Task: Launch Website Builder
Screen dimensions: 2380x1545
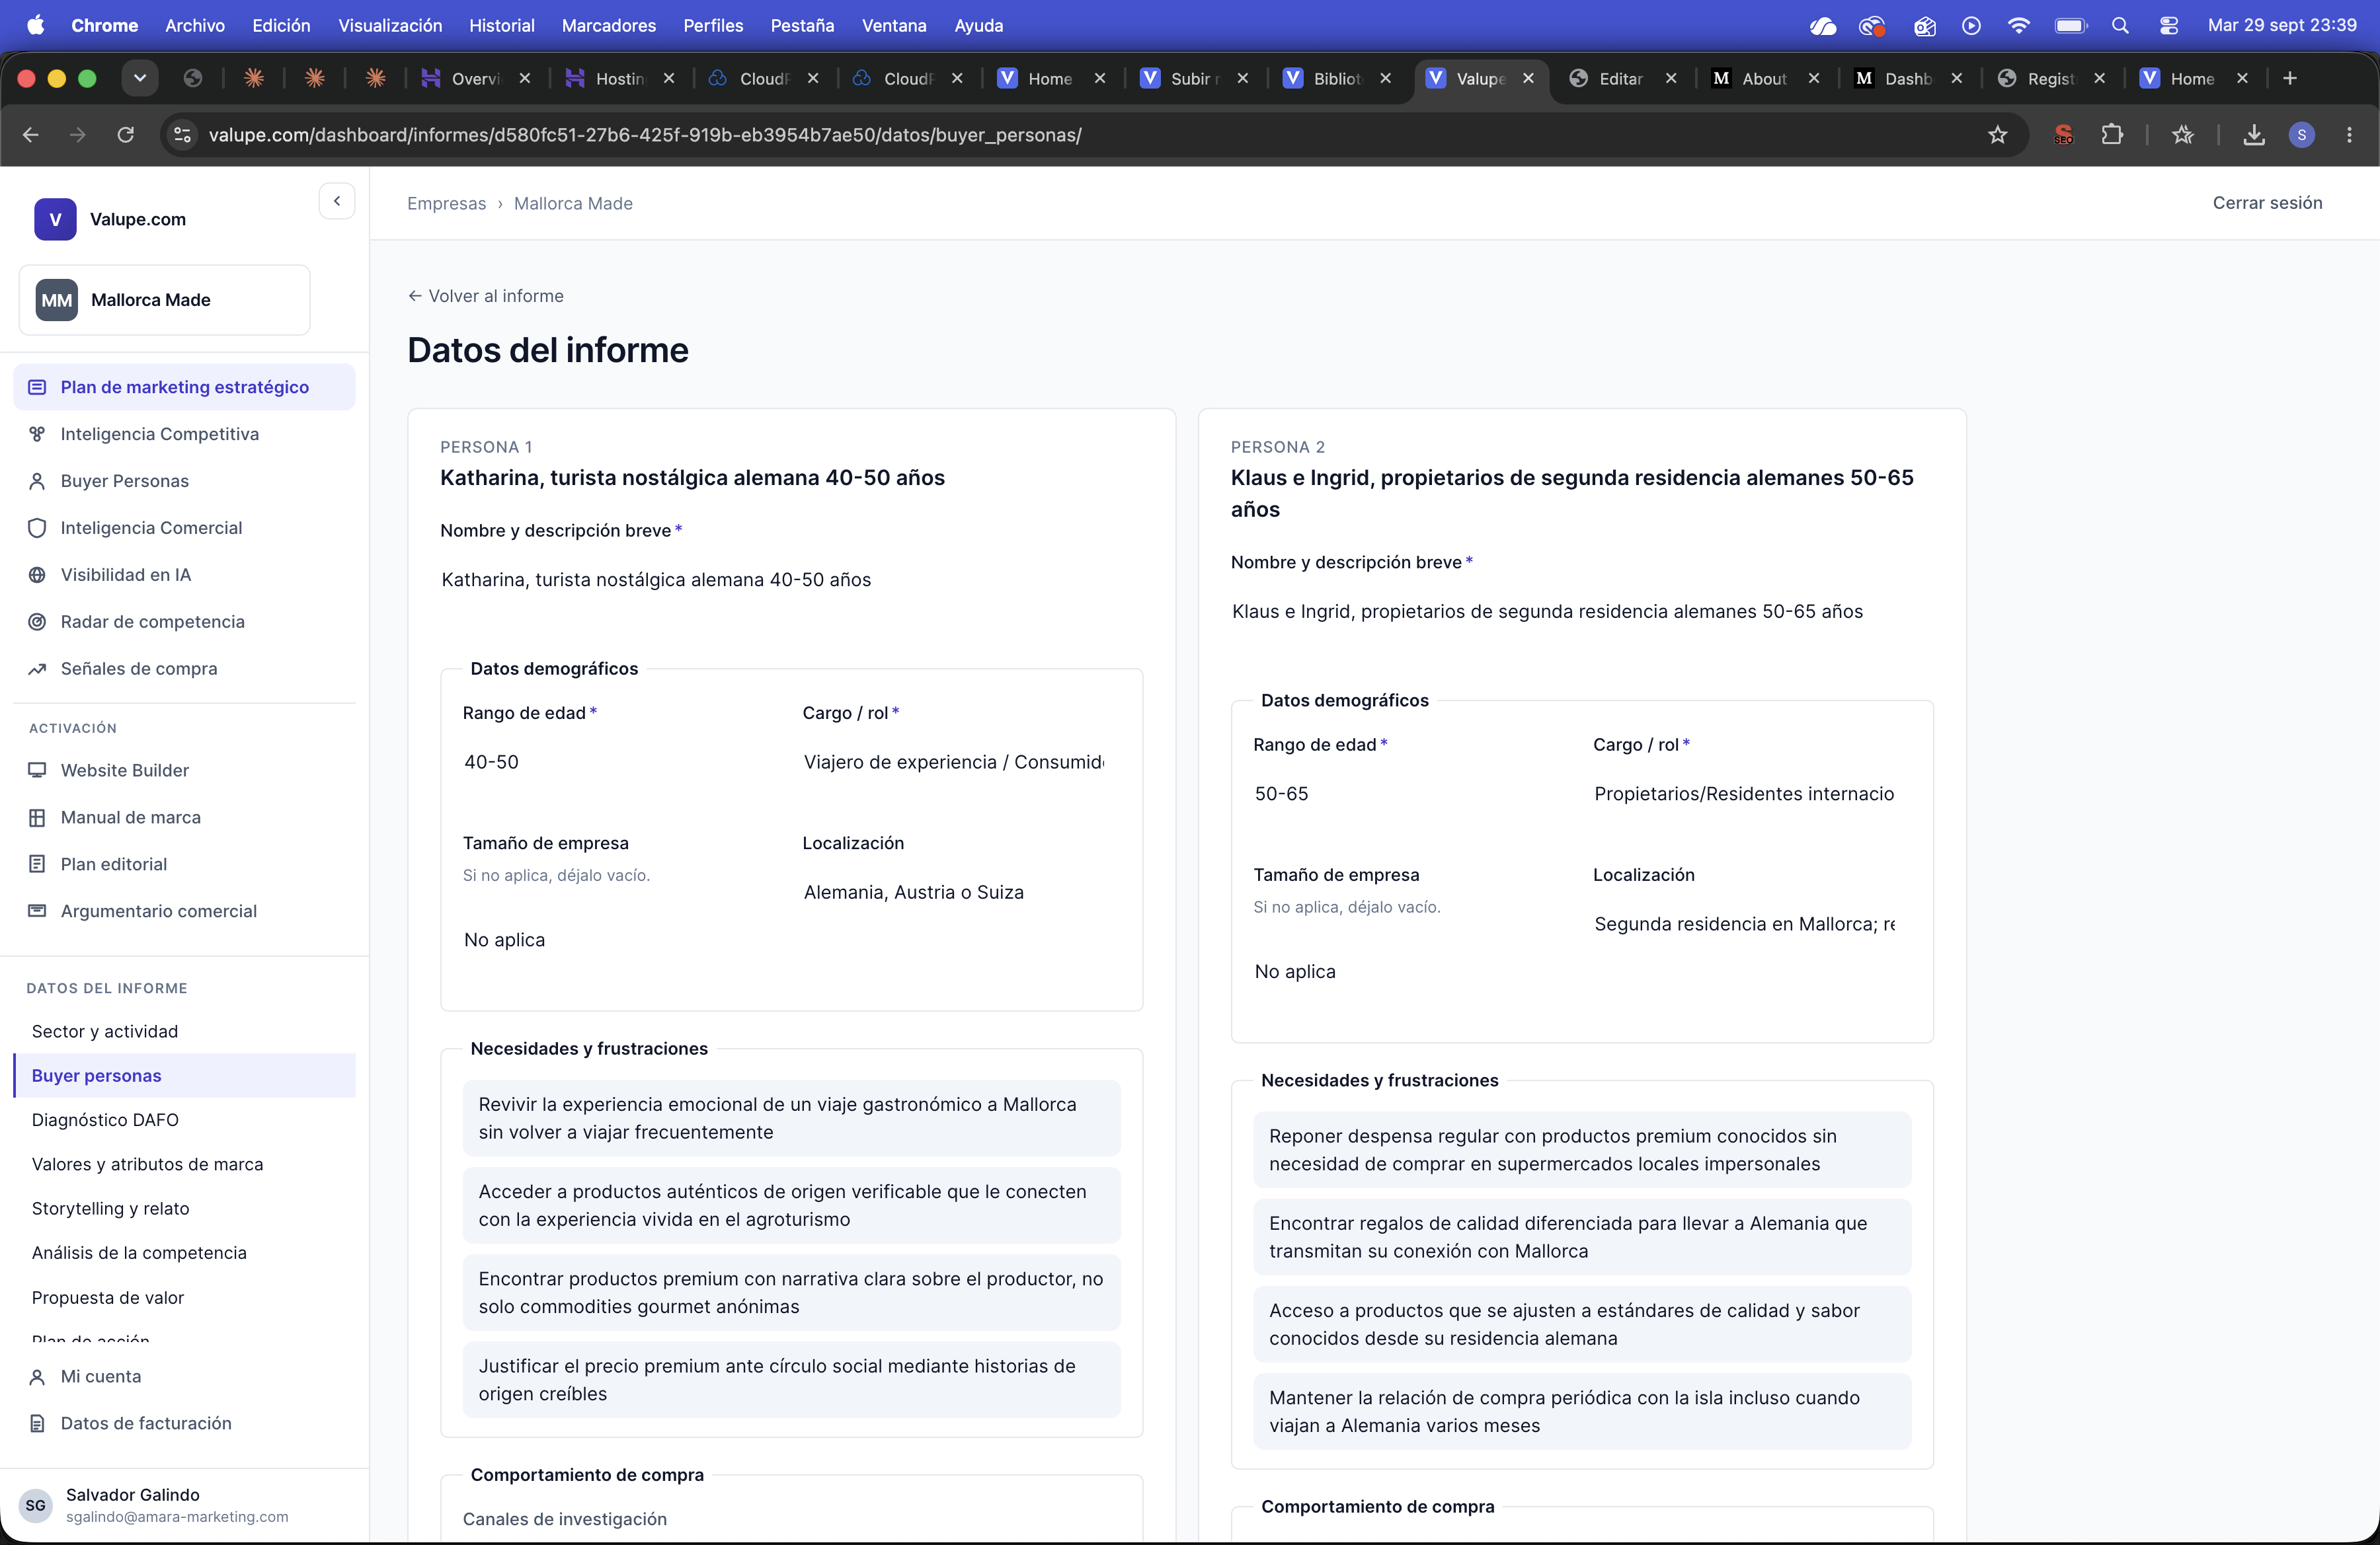Action: coord(184,771)
